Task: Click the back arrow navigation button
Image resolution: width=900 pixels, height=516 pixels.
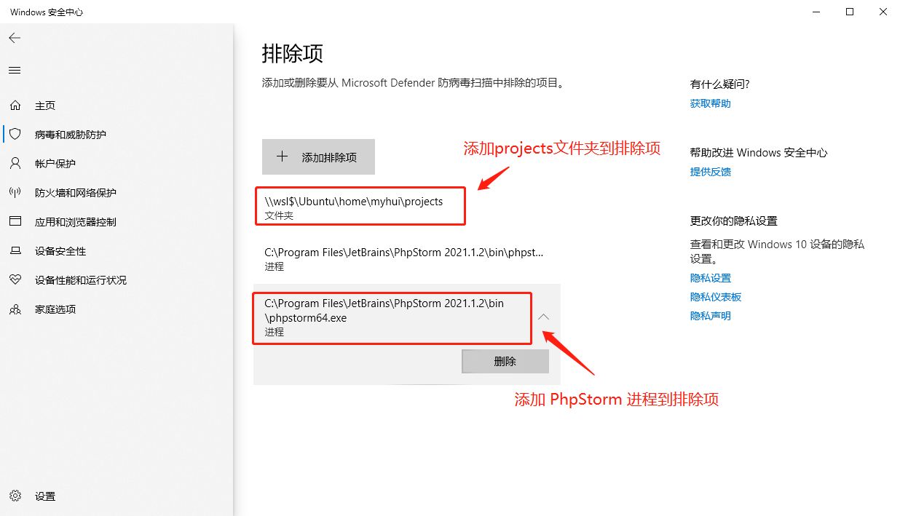Action: coord(15,38)
